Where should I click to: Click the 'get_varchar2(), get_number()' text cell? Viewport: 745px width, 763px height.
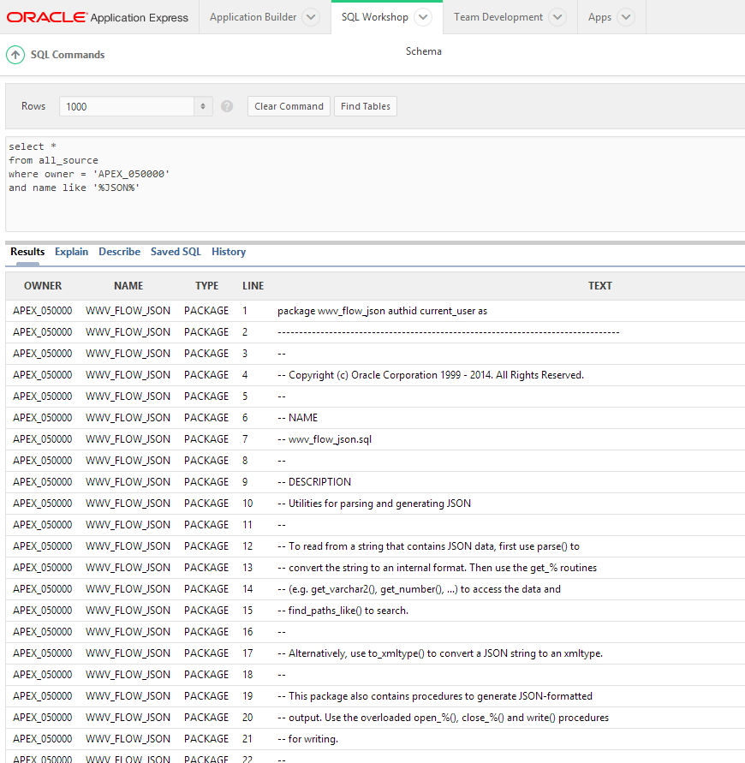pos(419,589)
